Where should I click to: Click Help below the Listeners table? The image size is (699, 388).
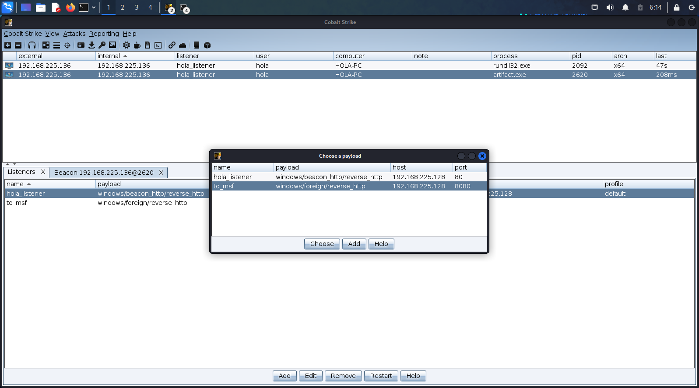tap(413, 376)
